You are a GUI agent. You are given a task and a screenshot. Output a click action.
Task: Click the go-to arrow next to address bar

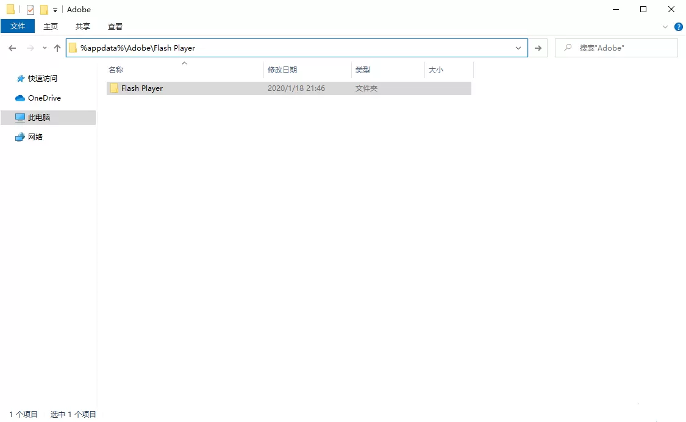pyautogui.click(x=538, y=48)
